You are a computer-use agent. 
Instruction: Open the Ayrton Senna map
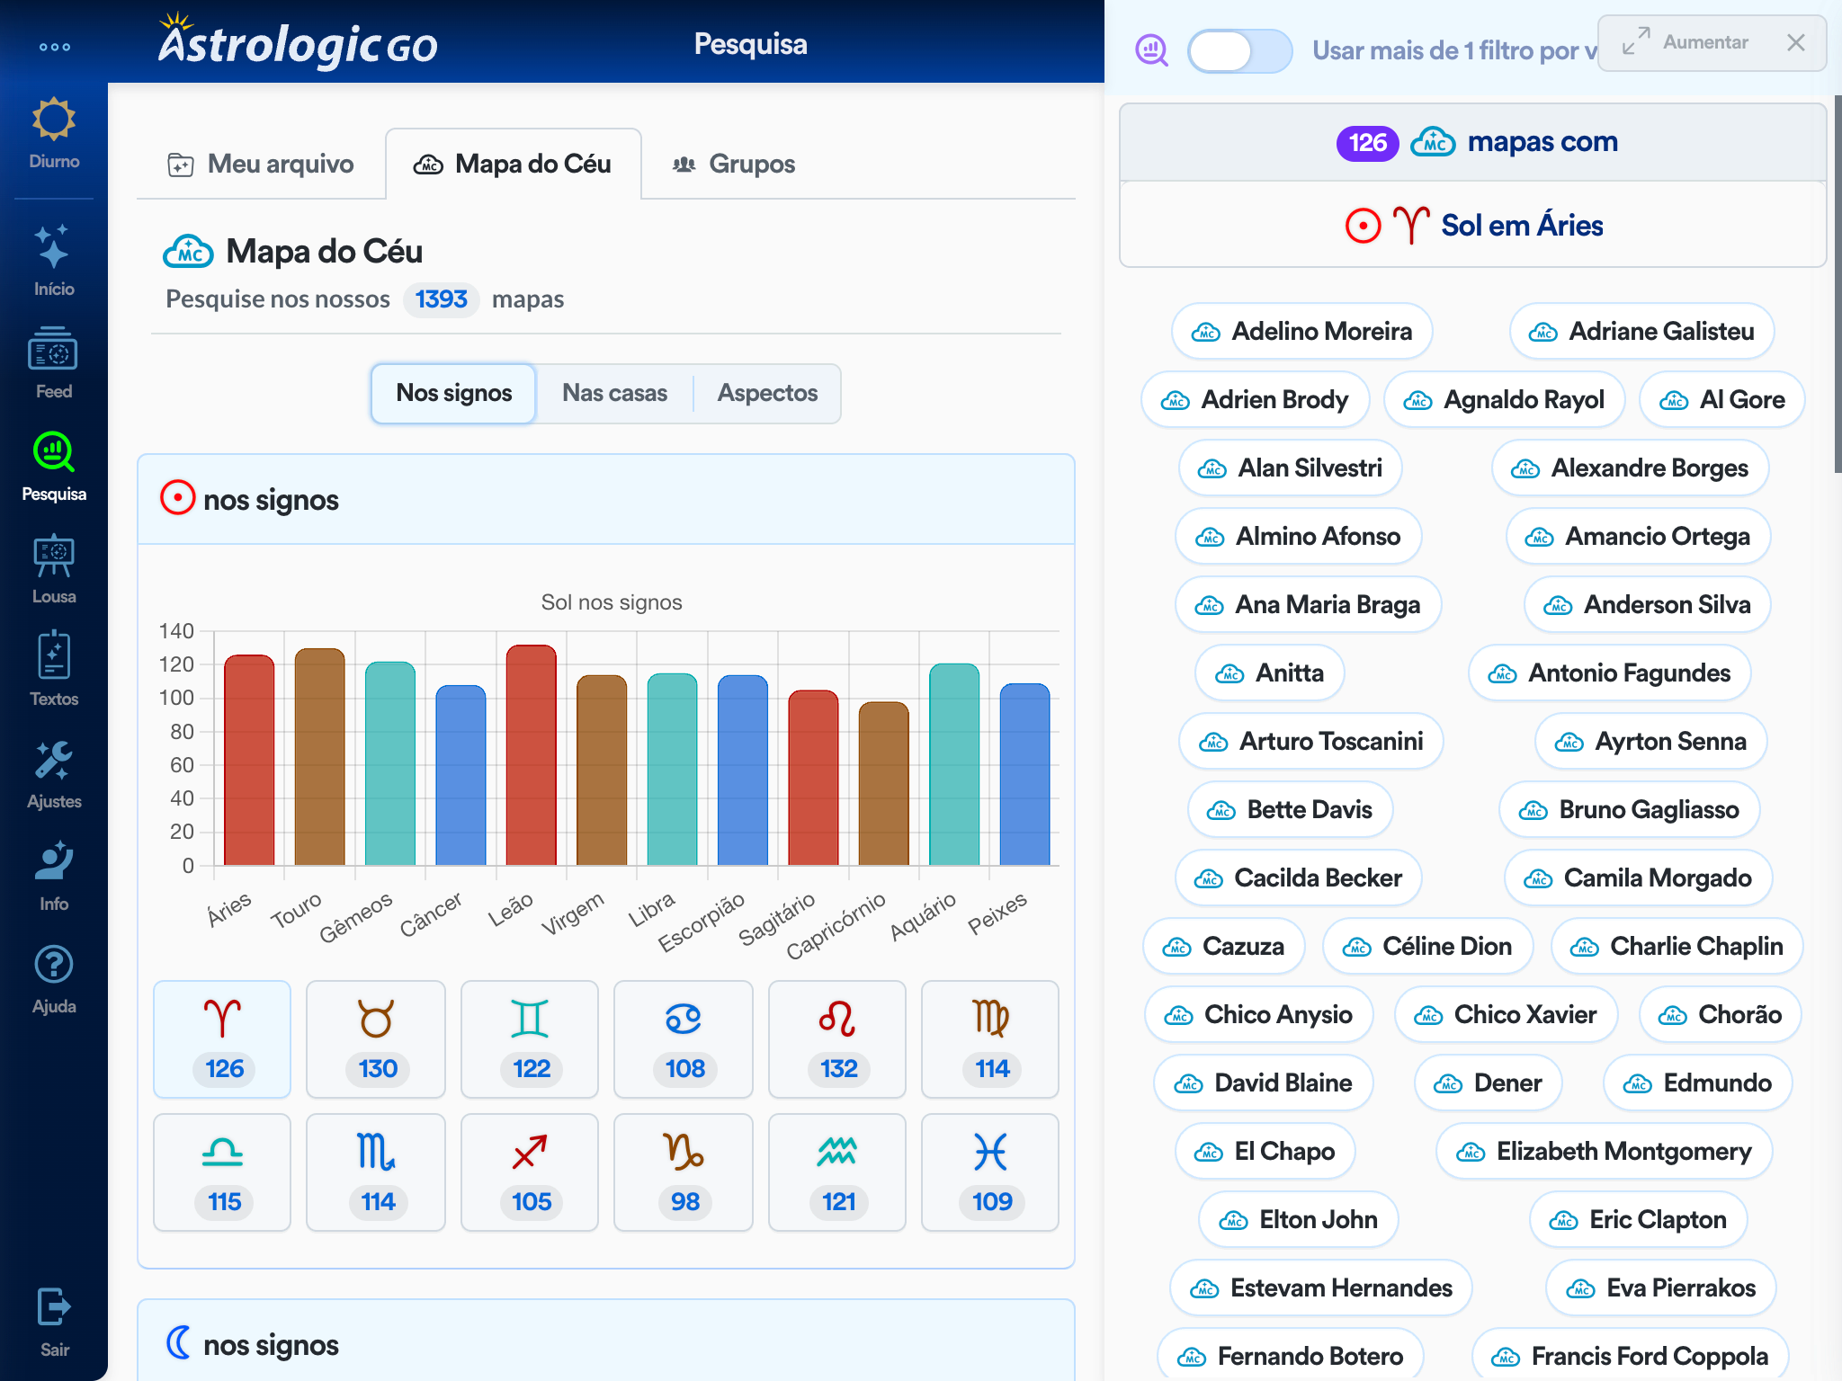coord(1650,742)
